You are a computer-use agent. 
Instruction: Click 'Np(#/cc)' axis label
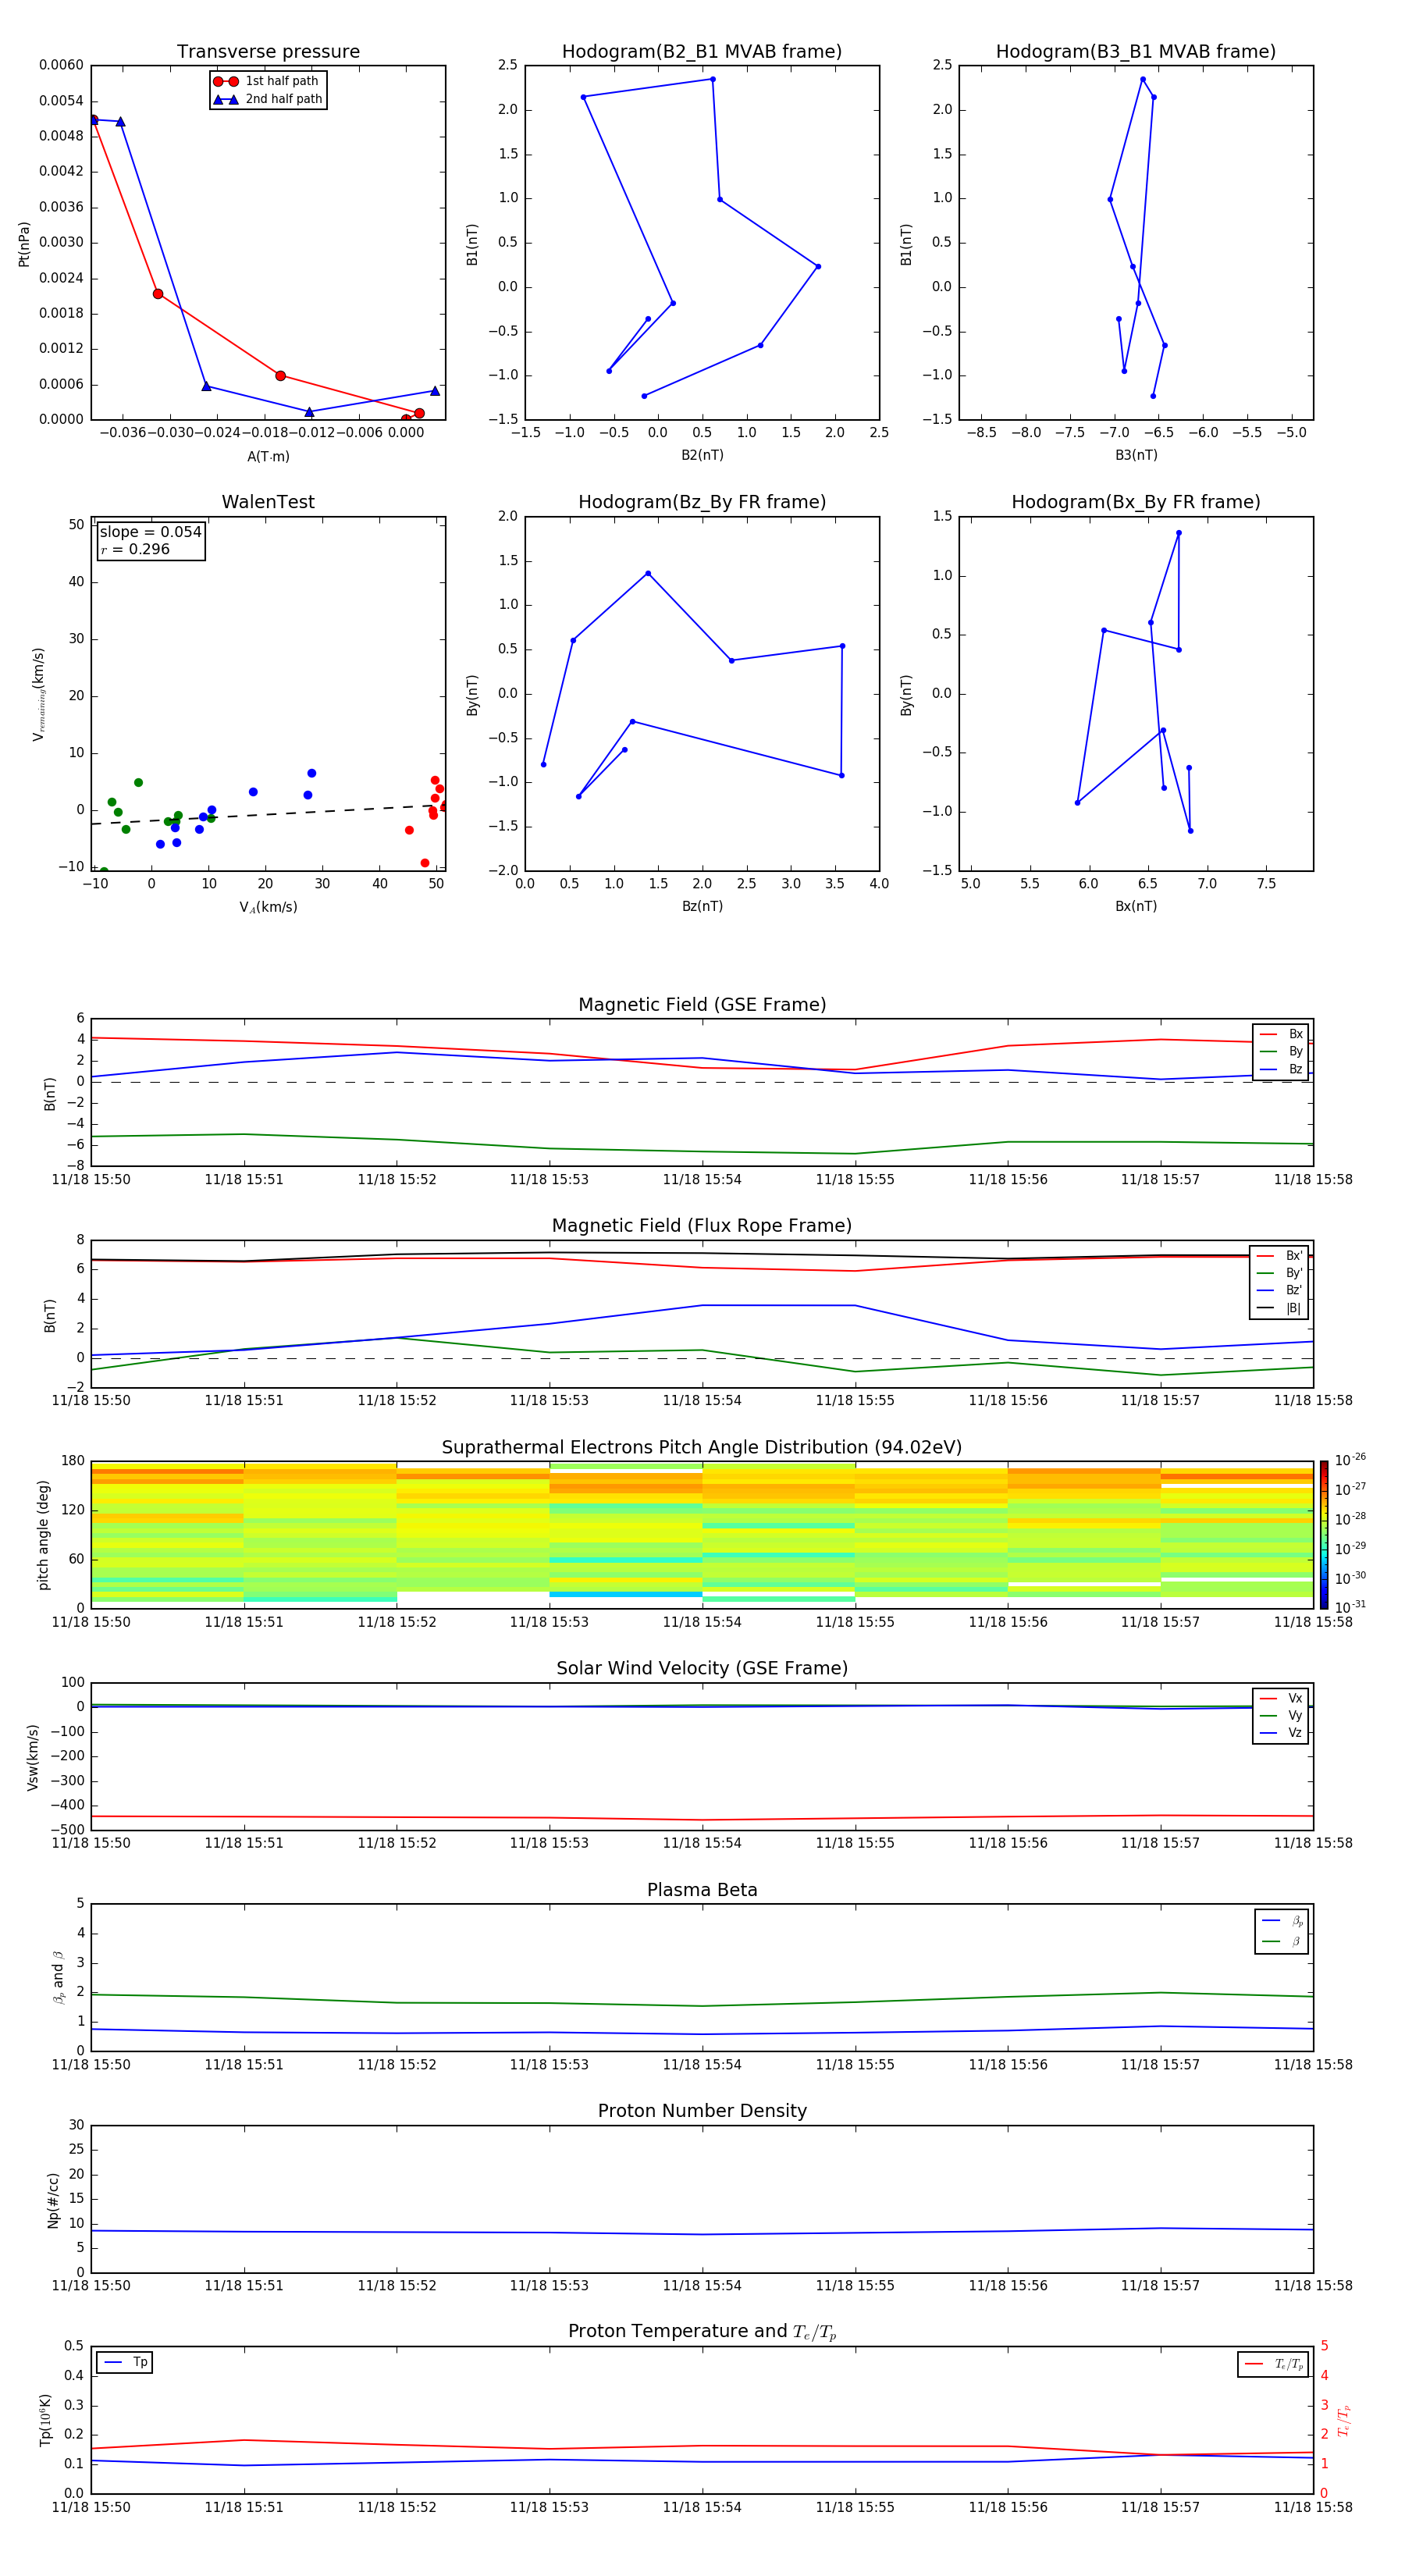[x=53, y=2199]
